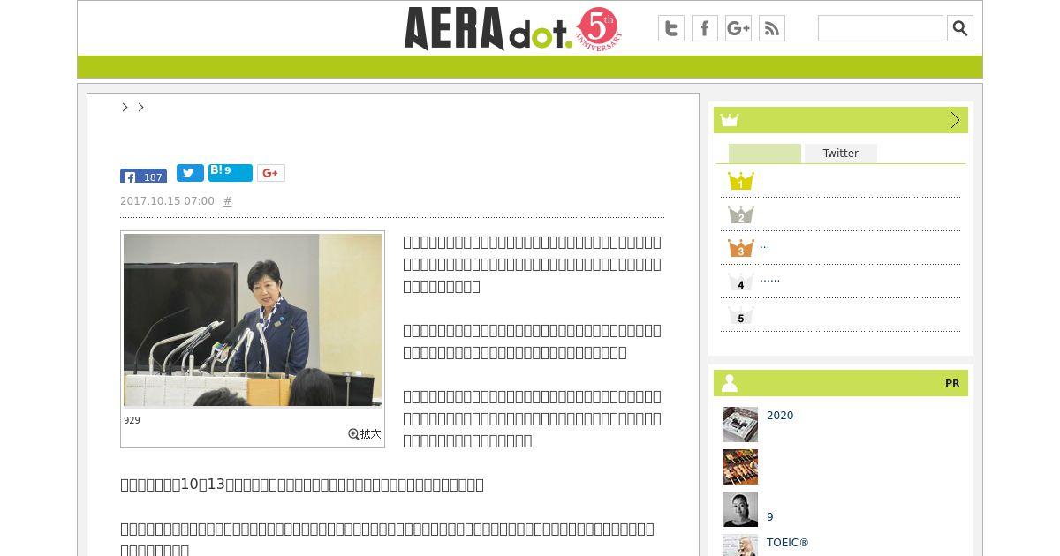Expand ranking via header chevron arrow

pyautogui.click(x=955, y=120)
